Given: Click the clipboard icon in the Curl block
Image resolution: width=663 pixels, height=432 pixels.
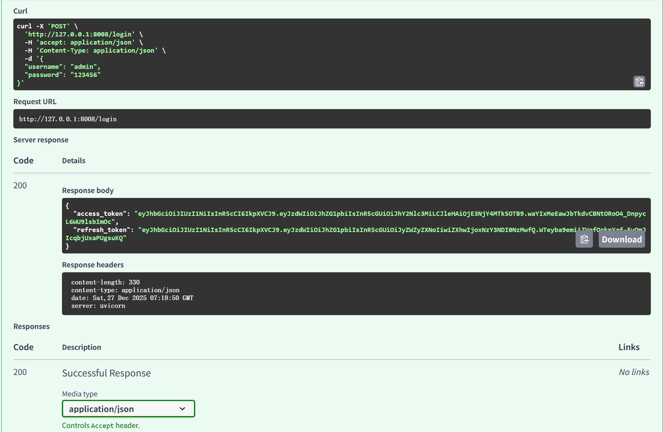Looking at the screenshot, I should click(x=639, y=81).
